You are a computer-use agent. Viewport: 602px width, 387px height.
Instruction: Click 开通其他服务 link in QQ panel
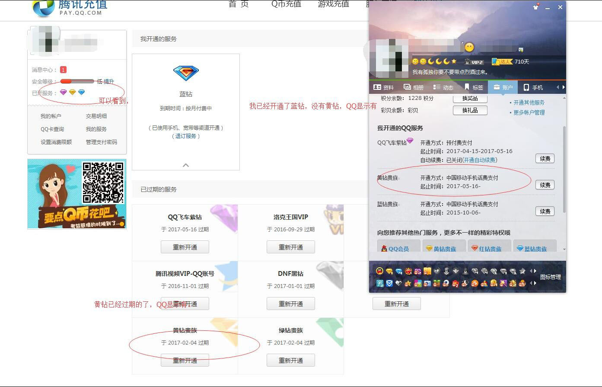pos(529,102)
